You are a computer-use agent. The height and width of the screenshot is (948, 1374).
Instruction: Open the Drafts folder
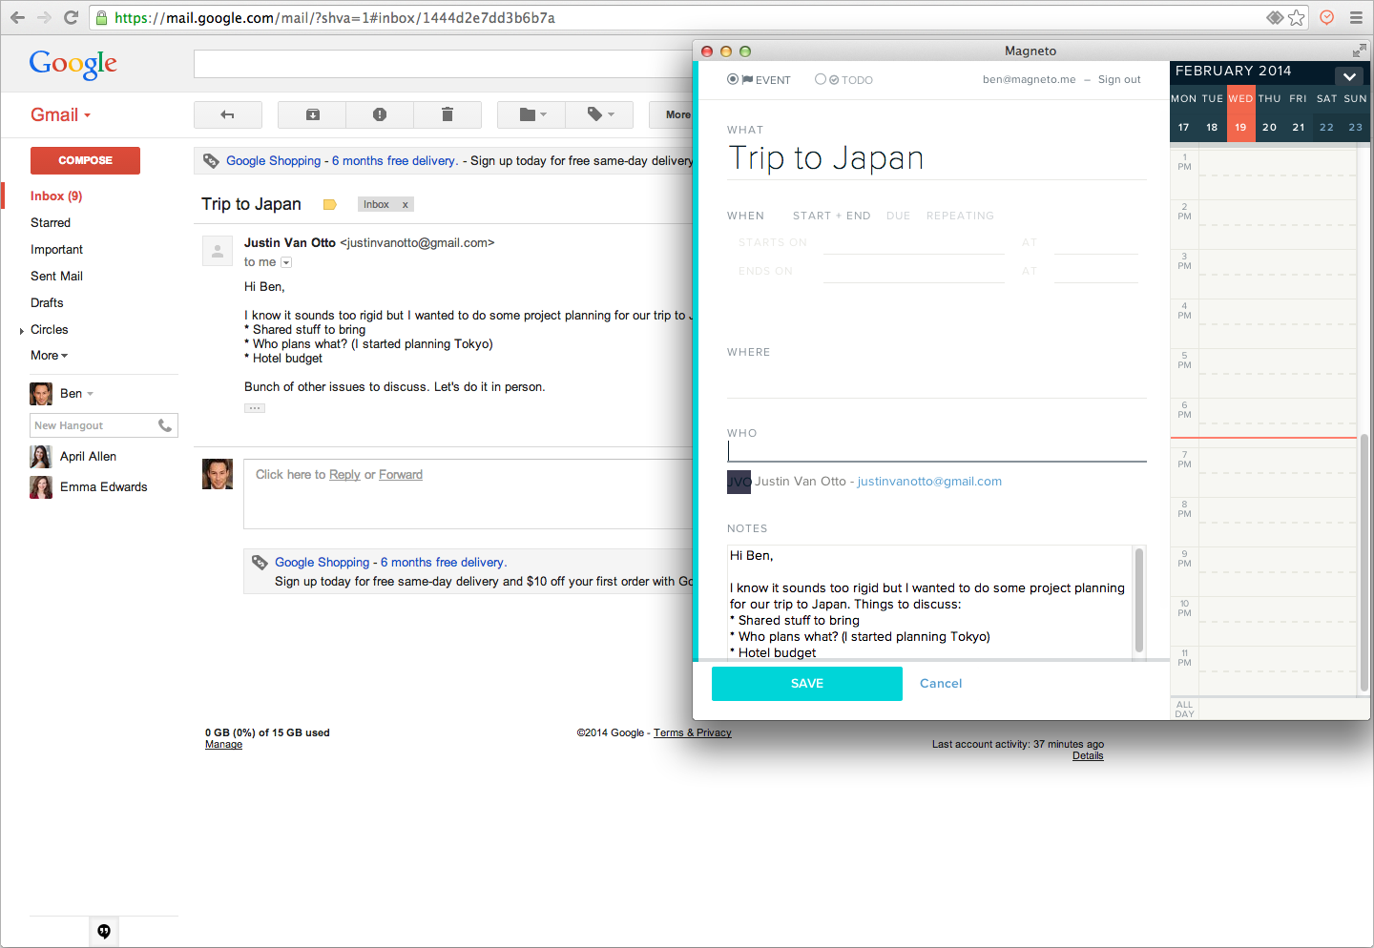tap(47, 303)
